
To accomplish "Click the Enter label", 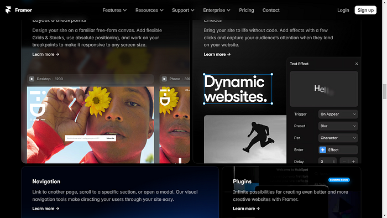I will [299, 150].
